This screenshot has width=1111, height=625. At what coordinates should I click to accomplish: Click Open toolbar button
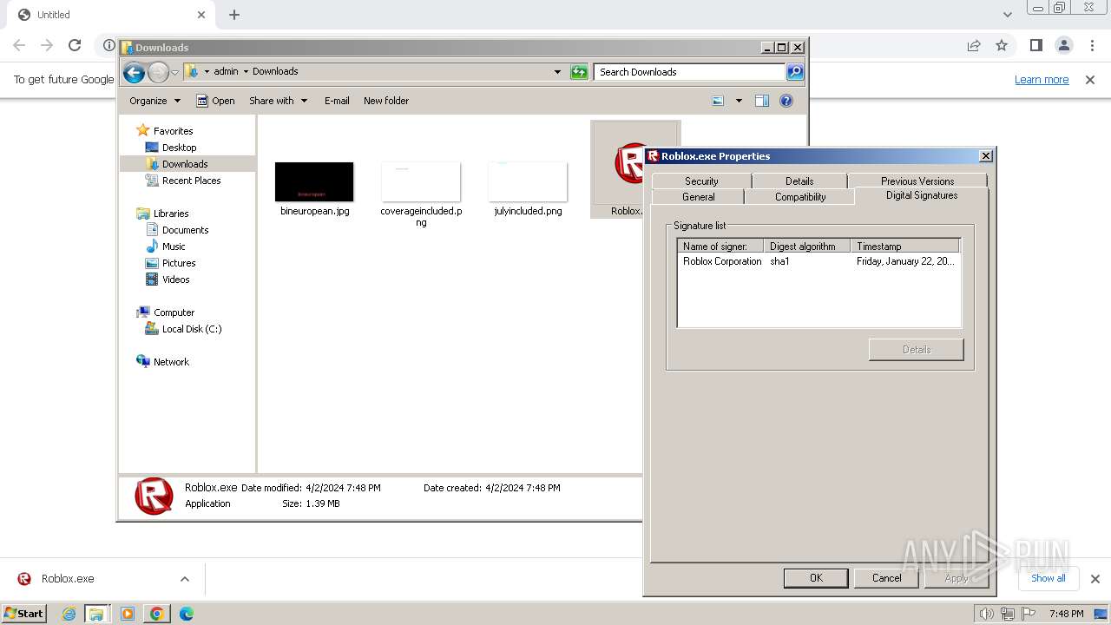click(x=215, y=101)
